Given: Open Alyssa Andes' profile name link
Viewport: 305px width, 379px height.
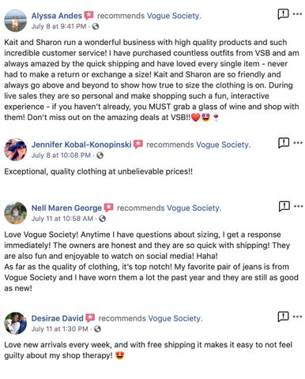Looking at the screenshot, I should pyautogui.click(x=57, y=16).
